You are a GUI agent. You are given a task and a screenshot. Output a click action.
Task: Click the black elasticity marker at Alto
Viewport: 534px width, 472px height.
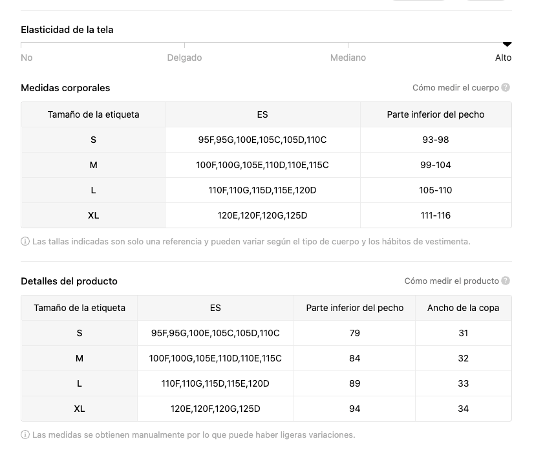click(507, 44)
